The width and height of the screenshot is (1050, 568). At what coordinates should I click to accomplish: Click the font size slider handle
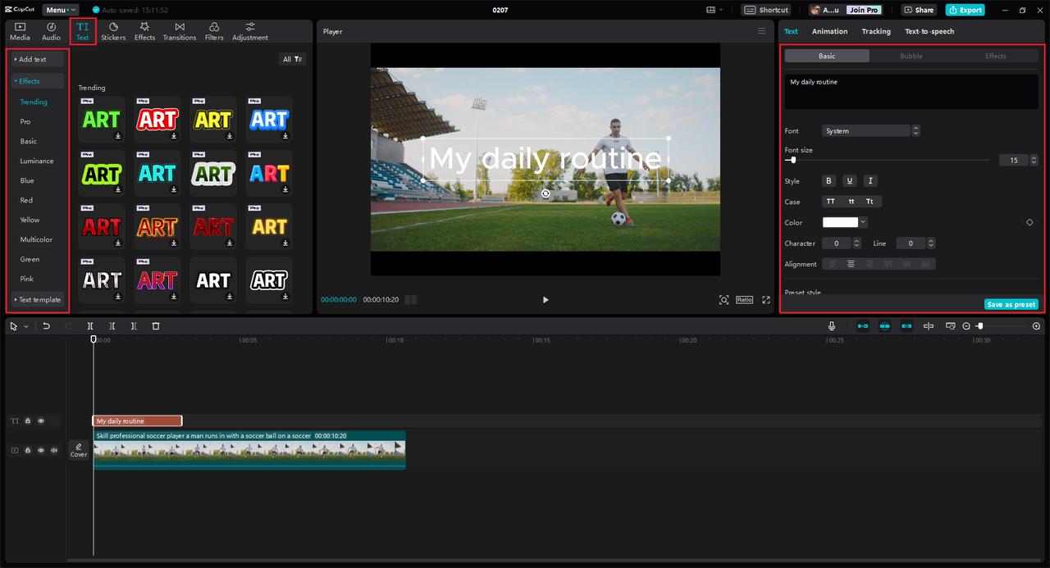(792, 160)
